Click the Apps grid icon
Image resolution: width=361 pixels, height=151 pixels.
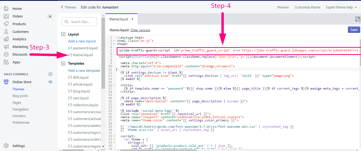(6, 62)
